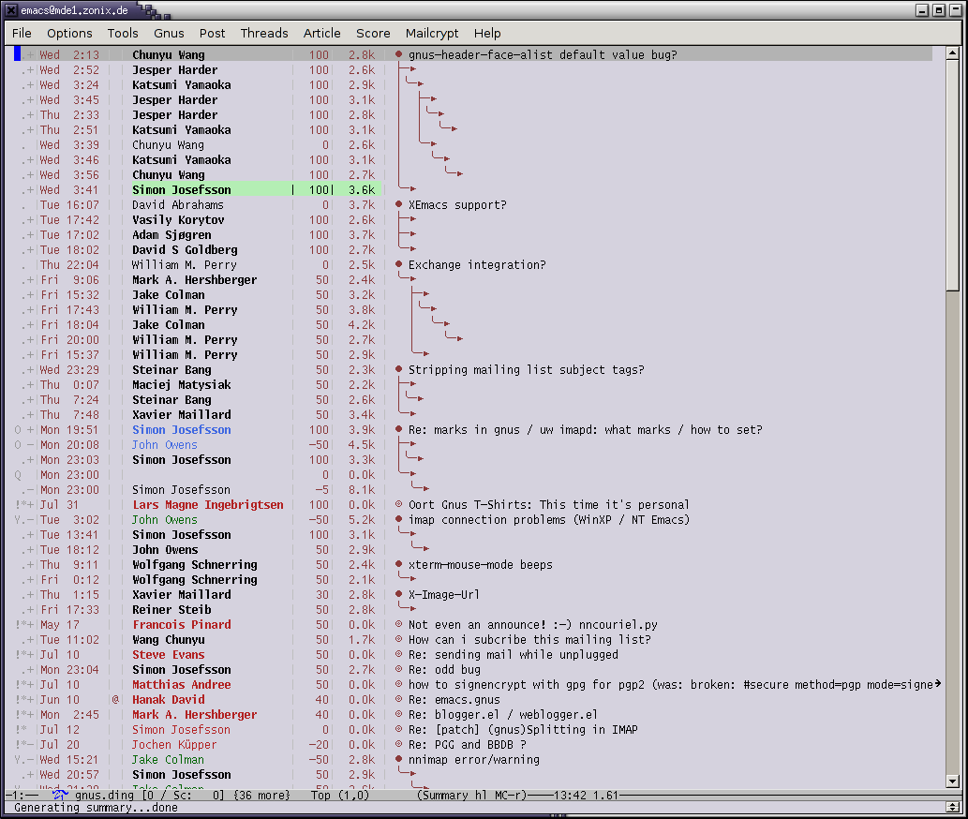
Task: Open the File menu
Action: [22, 34]
